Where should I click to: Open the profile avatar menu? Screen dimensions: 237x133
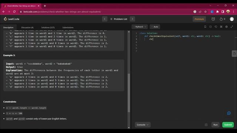tap(232, 19)
